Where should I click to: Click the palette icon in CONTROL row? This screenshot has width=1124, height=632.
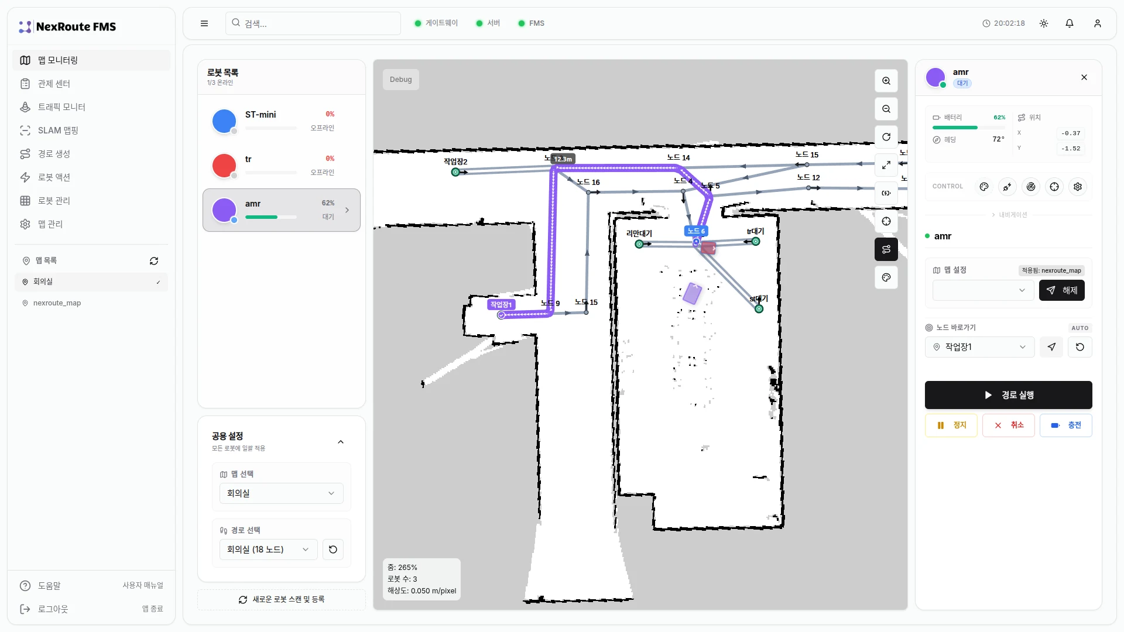click(x=984, y=187)
